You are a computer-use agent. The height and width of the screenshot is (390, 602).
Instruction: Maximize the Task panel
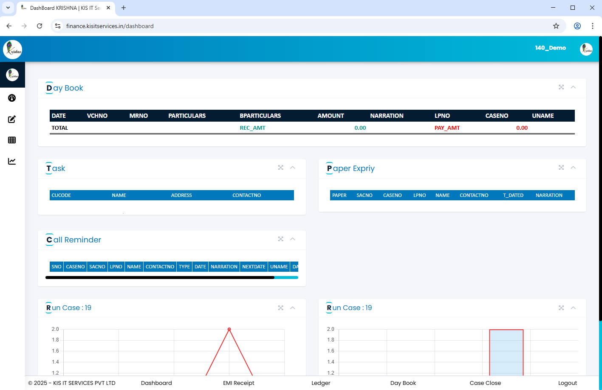(x=281, y=168)
